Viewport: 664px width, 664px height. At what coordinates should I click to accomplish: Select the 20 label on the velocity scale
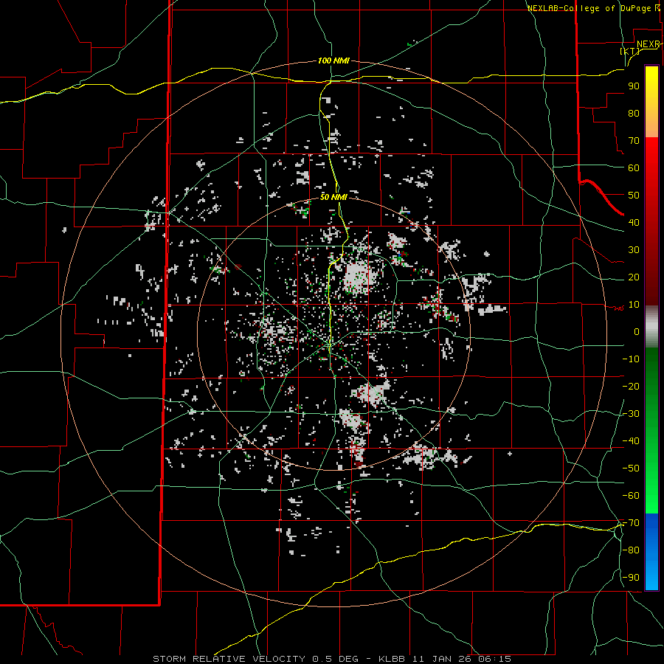634,277
